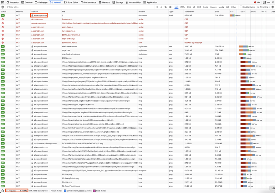Viewport: 275px width, 194px height.
Task: Click the 200 badge of flb-ReadyToJoin.png
Action: 3,186
